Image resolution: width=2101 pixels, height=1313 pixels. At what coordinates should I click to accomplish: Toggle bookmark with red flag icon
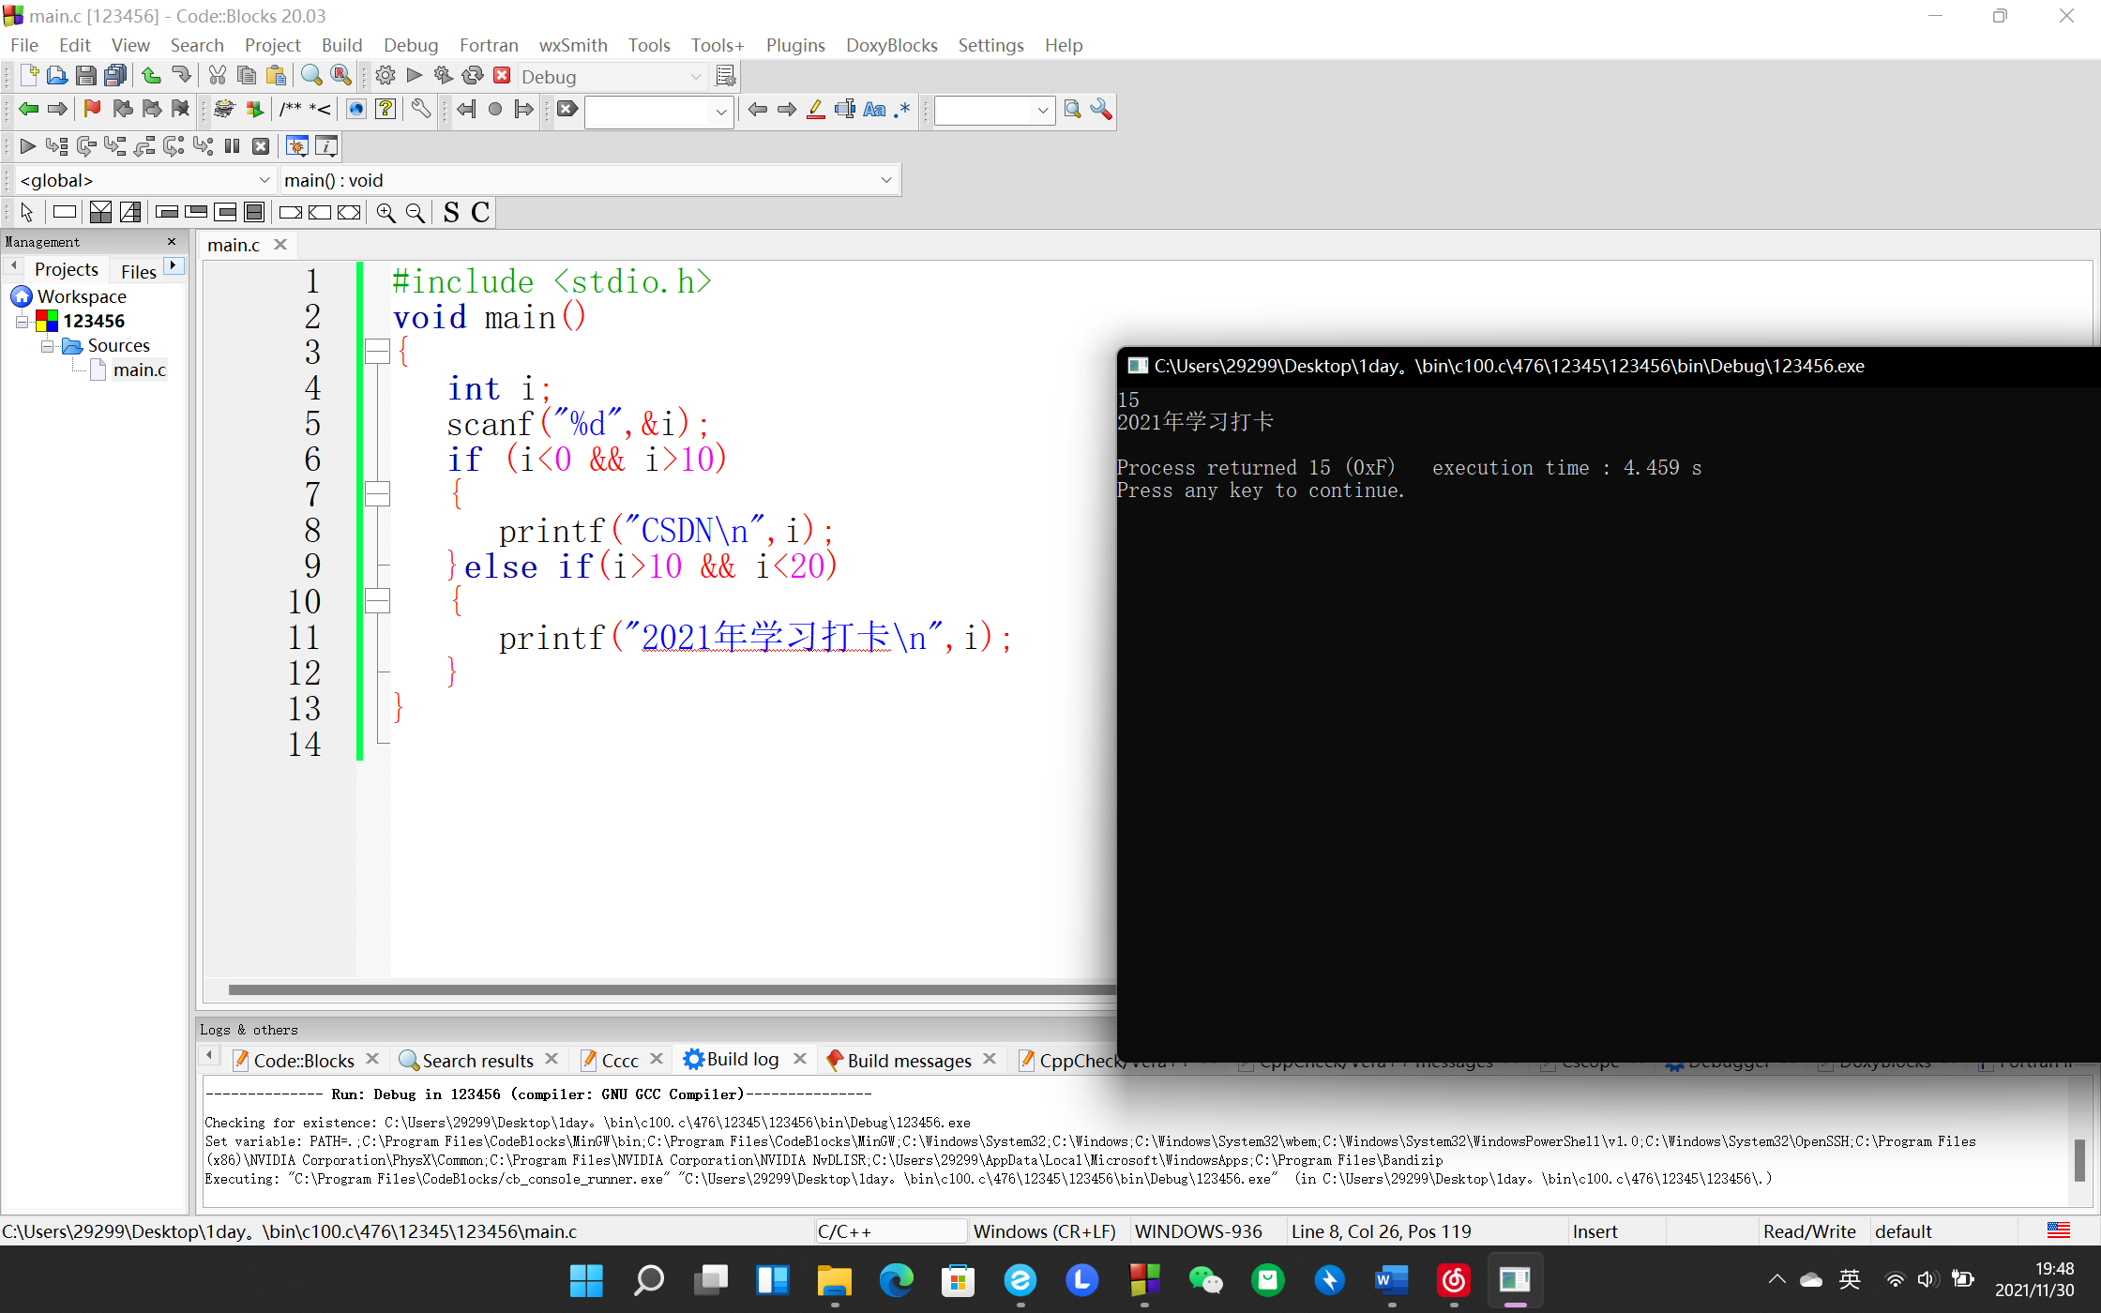pyautogui.click(x=92, y=110)
